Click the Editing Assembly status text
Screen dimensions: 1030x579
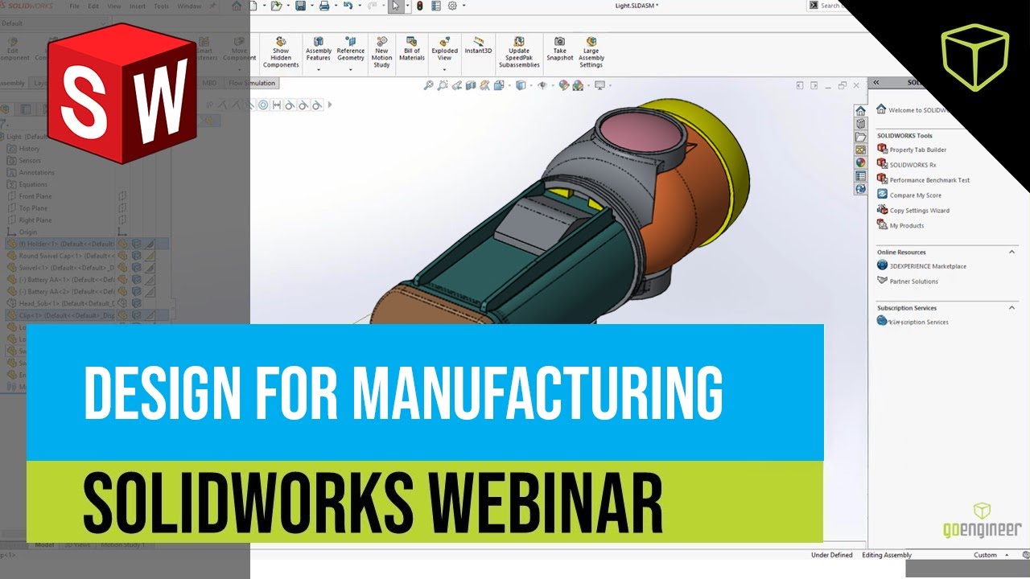pos(887,555)
